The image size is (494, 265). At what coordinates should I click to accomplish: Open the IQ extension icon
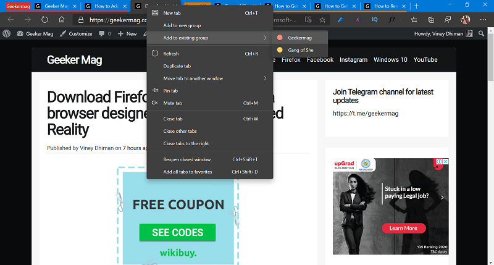coord(375,20)
